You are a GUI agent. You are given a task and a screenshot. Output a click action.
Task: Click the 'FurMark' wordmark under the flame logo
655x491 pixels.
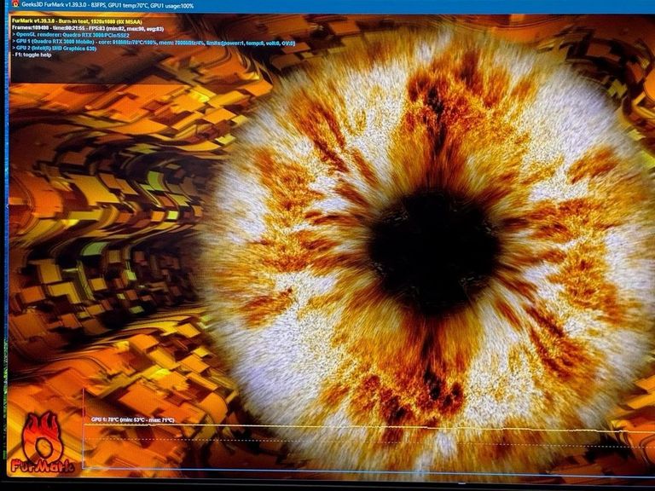pos(42,465)
